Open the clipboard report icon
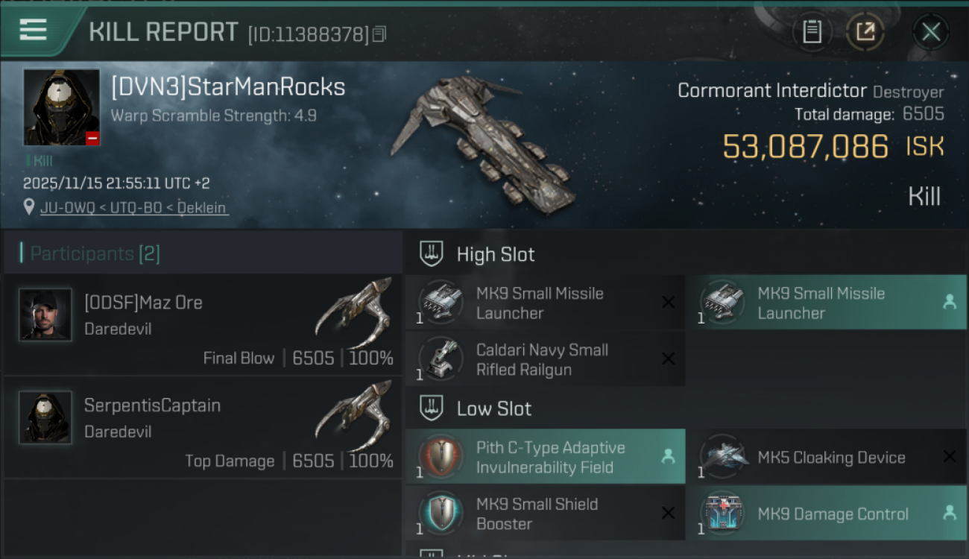The image size is (969, 559). point(812,32)
